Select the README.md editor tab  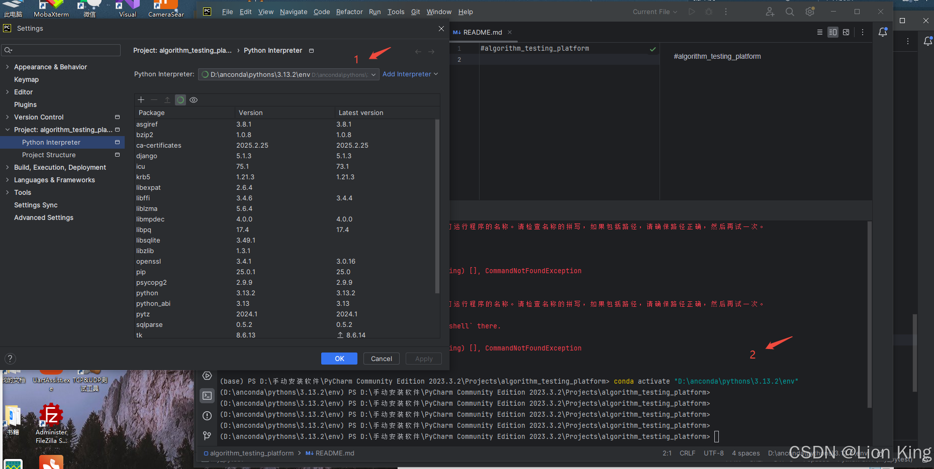click(x=482, y=32)
